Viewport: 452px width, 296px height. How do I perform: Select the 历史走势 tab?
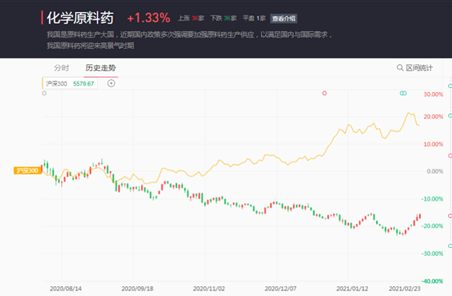(100, 68)
